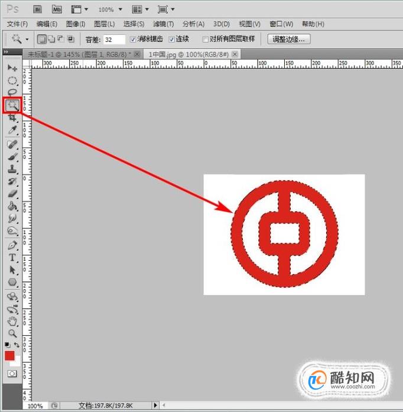Open the 编辑(E) menu

47,24
